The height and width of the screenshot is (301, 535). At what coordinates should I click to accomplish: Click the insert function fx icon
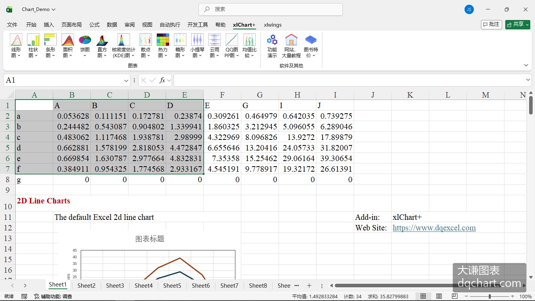(x=163, y=80)
